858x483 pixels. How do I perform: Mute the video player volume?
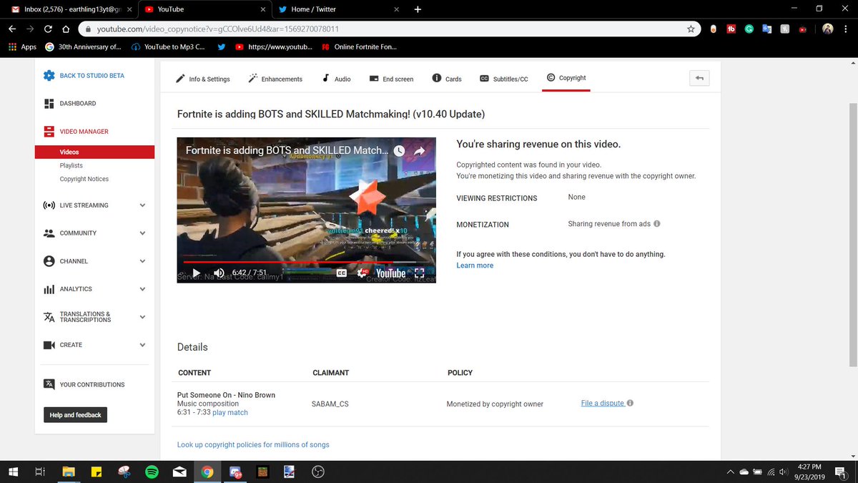tap(219, 273)
